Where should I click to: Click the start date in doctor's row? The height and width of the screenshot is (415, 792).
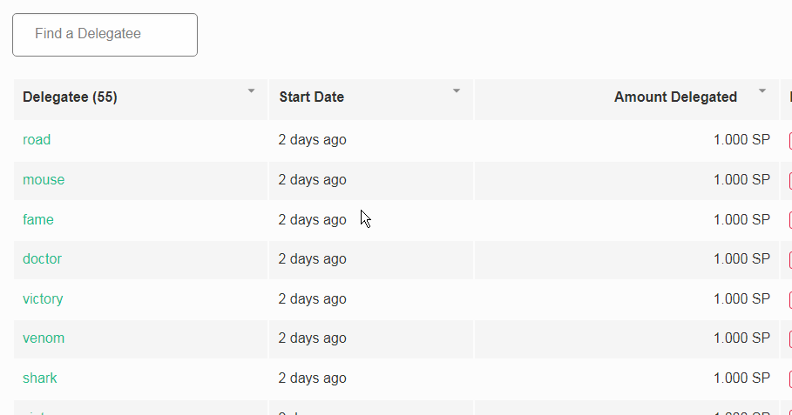click(312, 259)
